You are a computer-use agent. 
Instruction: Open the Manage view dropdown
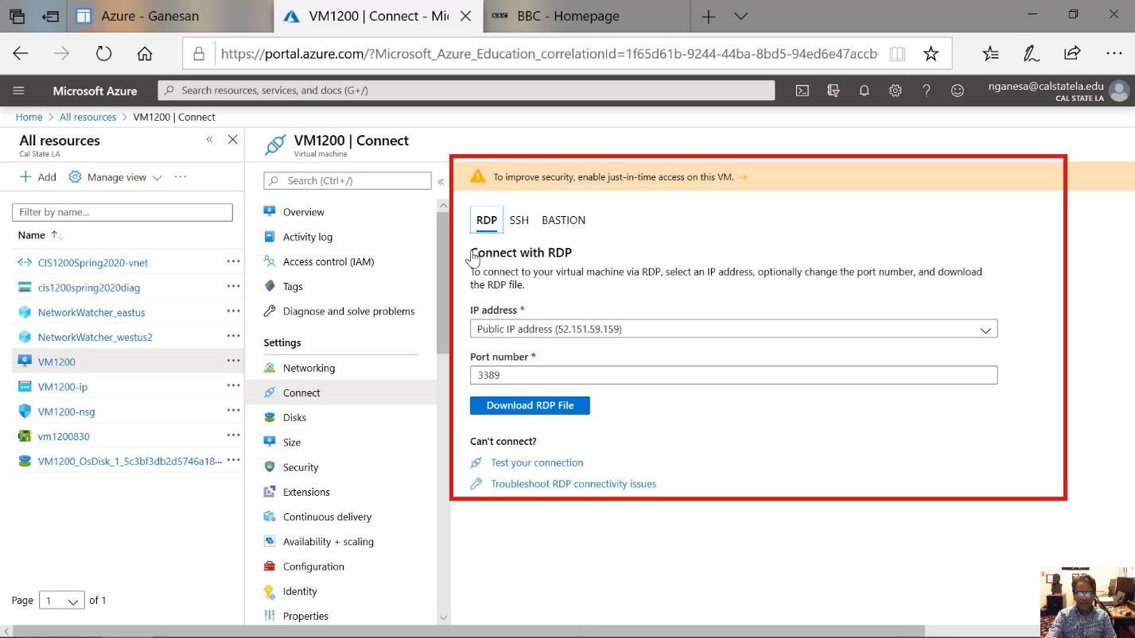[115, 177]
